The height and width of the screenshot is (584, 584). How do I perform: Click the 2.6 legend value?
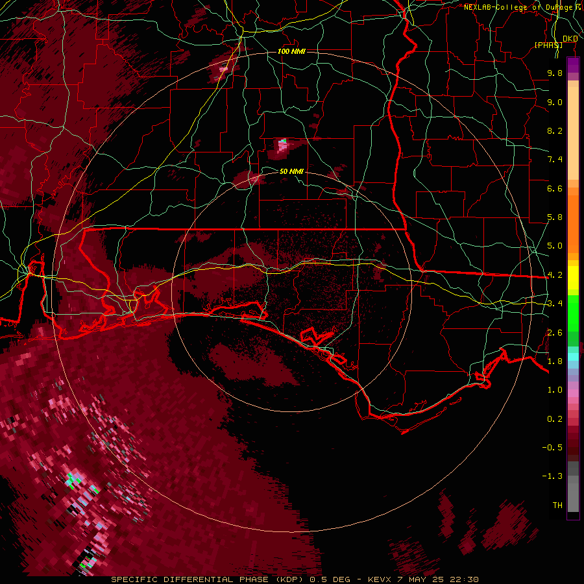[x=555, y=333]
